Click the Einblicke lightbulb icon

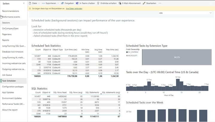click(x=98, y=3)
